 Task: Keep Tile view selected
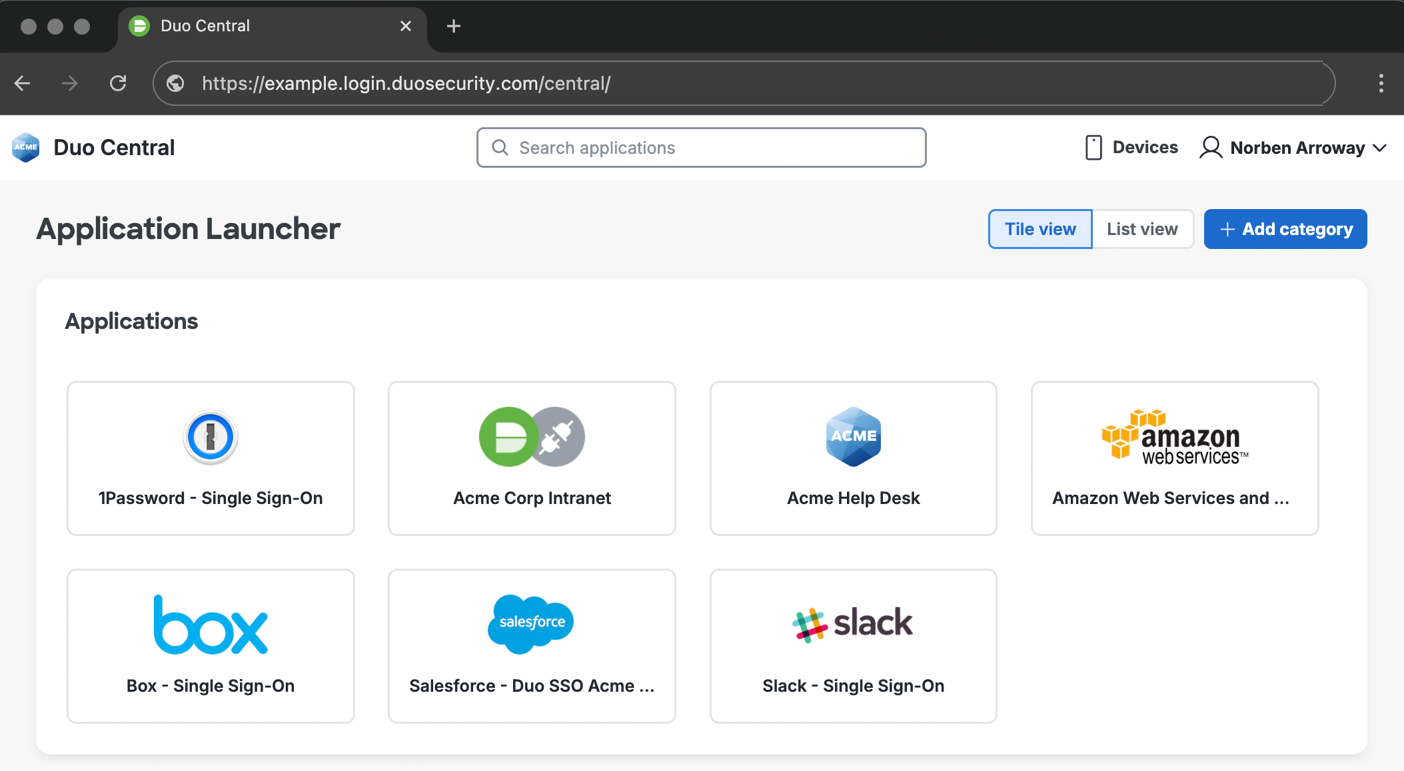1040,228
